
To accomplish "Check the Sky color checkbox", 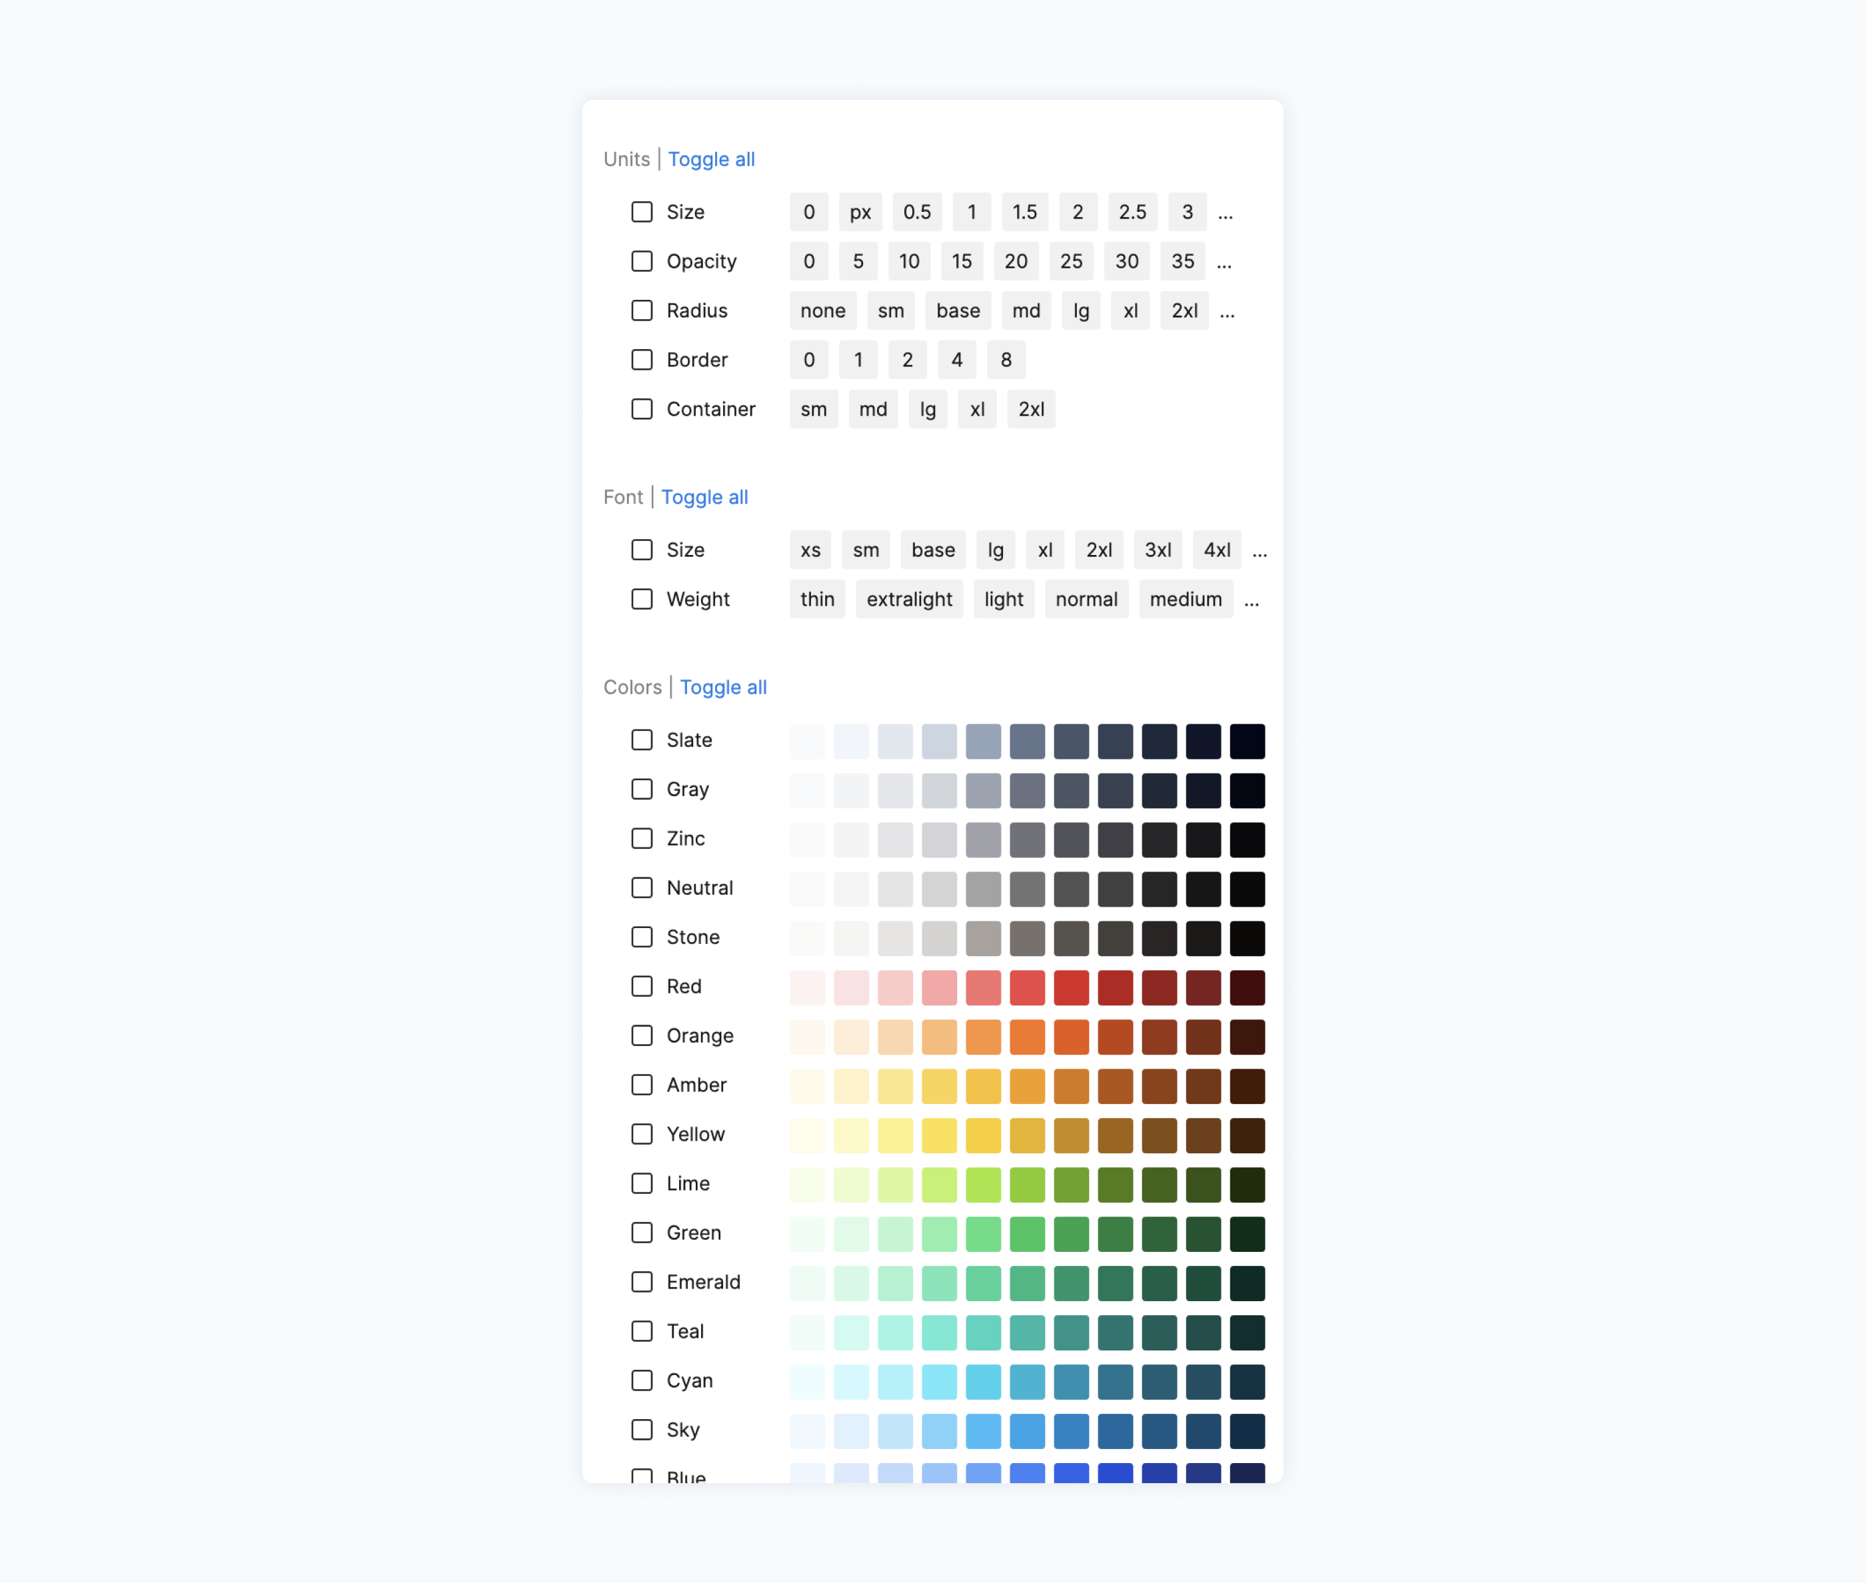I will pyautogui.click(x=642, y=1430).
